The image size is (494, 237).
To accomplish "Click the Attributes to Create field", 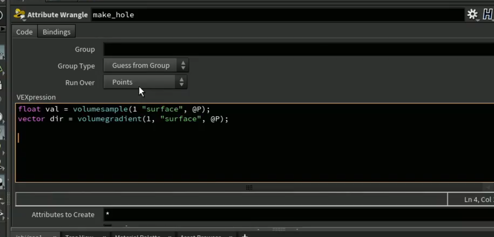I will pos(299,215).
